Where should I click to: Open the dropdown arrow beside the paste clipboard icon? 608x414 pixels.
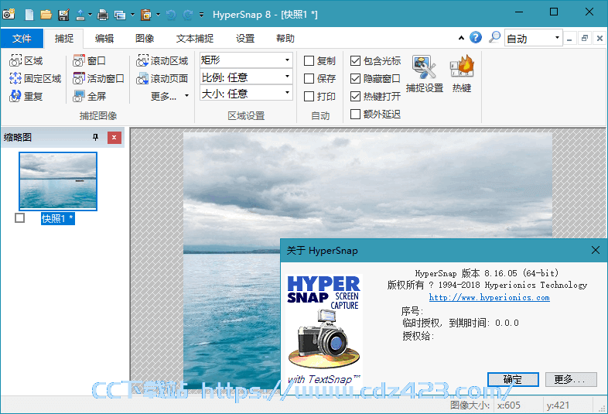click(159, 15)
